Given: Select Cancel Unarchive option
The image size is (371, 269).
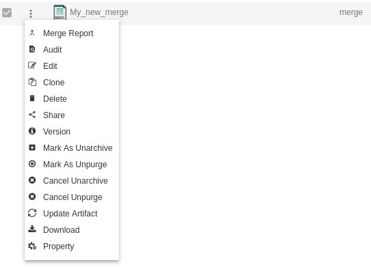Looking at the screenshot, I should coord(72,181).
